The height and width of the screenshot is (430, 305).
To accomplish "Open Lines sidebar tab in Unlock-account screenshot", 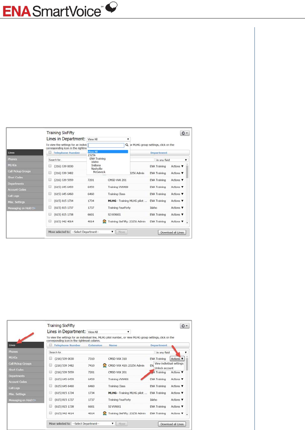I will coord(26,345).
